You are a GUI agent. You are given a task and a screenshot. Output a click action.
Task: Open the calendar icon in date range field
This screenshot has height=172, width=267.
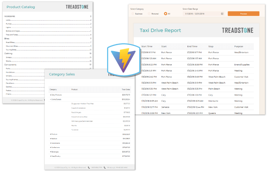point(222,14)
